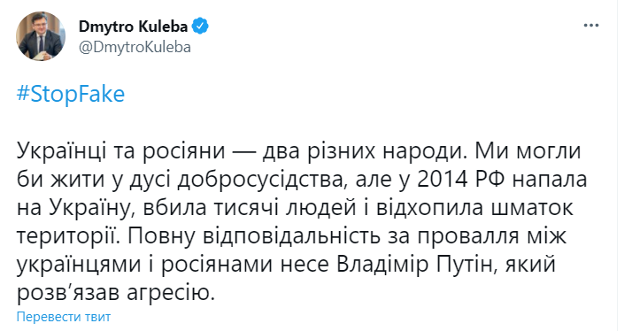Open the #StopFake hashtag
The image size is (640, 331).
click(71, 95)
